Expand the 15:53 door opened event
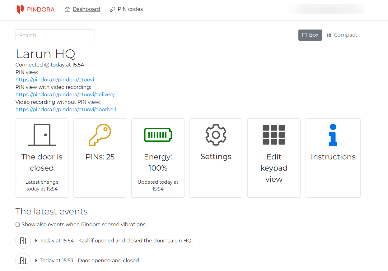The height and width of the screenshot is (271, 388). click(36, 260)
